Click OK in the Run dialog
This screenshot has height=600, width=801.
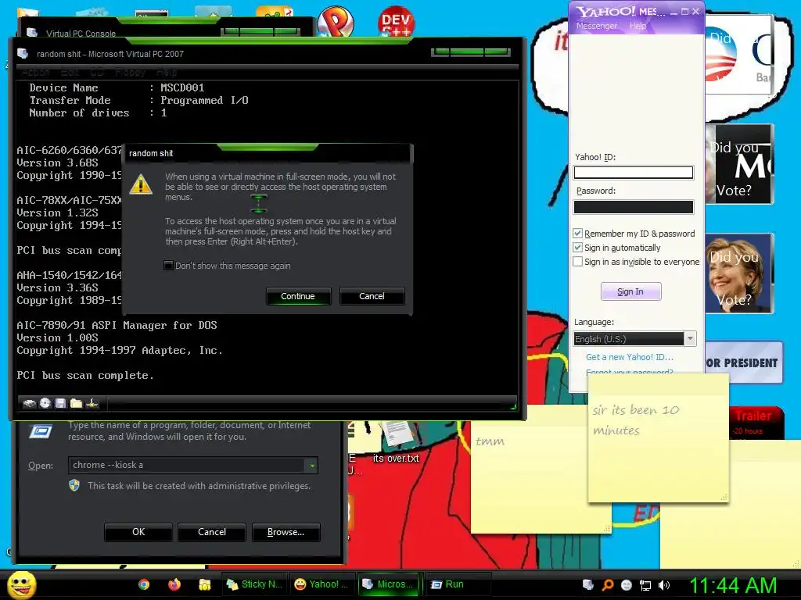(x=138, y=531)
